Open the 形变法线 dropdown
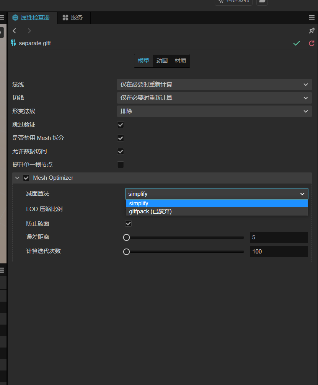318x385 pixels. pyautogui.click(x=214, y=111)
